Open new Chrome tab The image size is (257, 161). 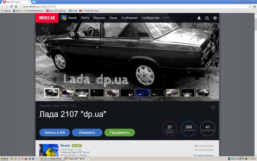click(34, 2)
